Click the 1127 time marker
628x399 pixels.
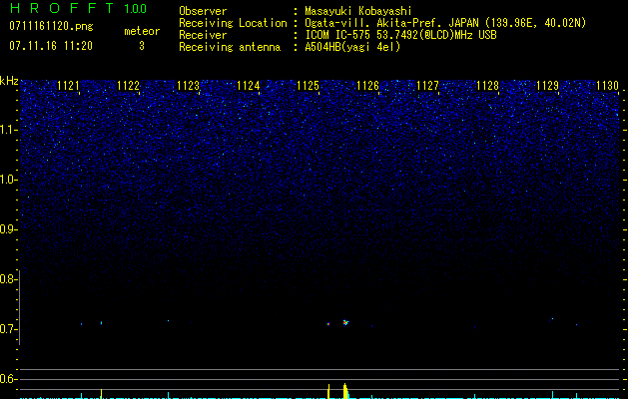pos(427,86)
